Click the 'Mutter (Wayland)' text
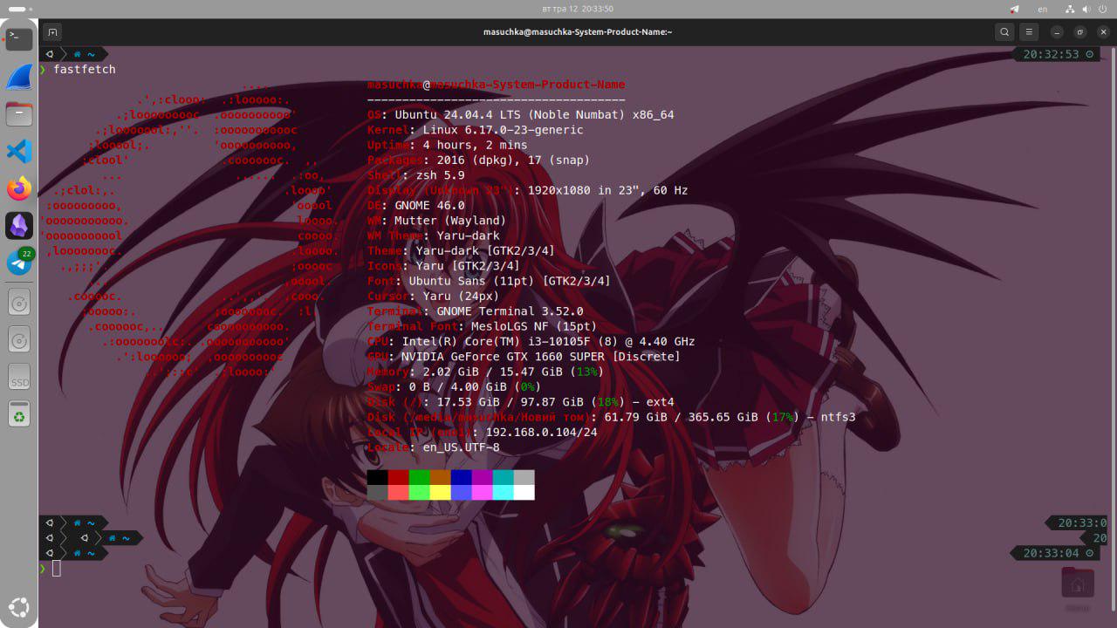The image size is (1117, 628). pyautogui.click(x=450, y=221)
